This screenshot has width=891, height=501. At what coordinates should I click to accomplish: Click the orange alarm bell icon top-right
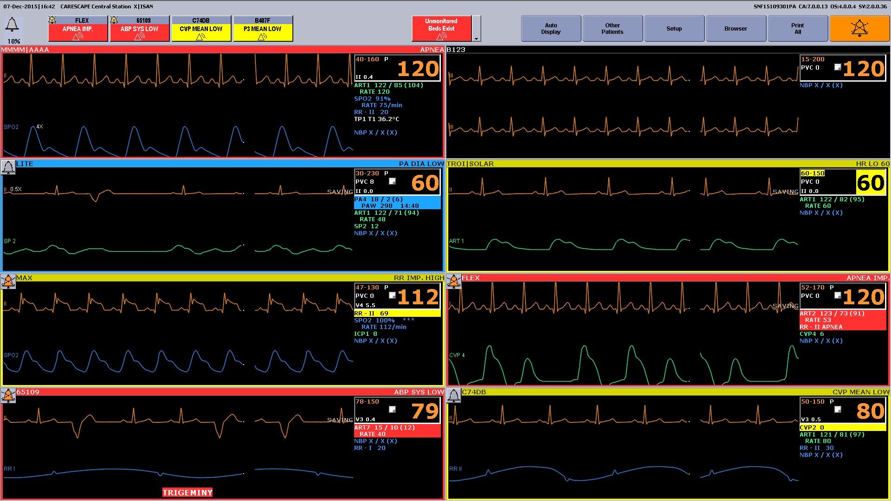pos(859,28)
